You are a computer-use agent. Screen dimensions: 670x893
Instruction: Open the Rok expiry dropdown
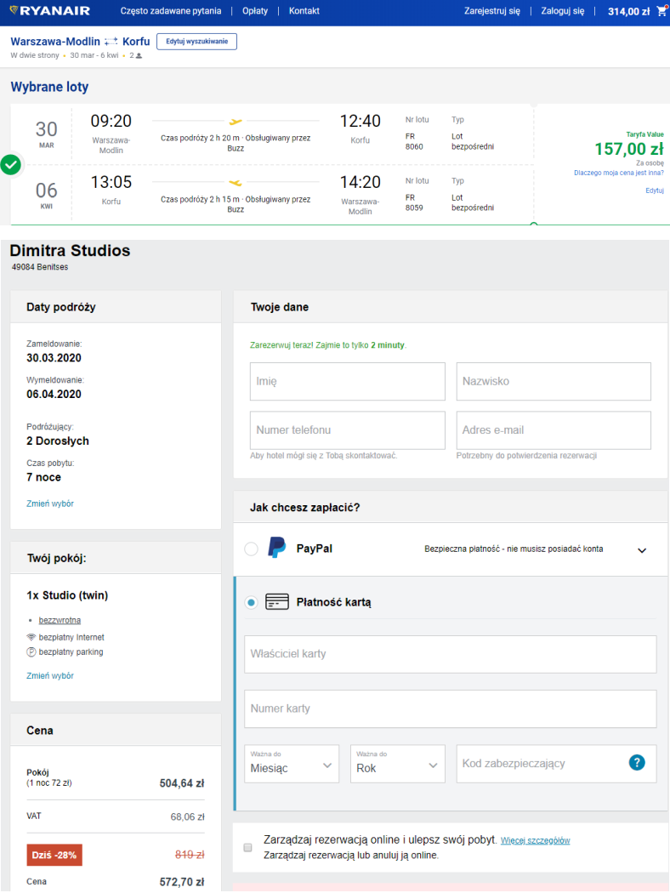pyautogui.click(x=397, y=764)
